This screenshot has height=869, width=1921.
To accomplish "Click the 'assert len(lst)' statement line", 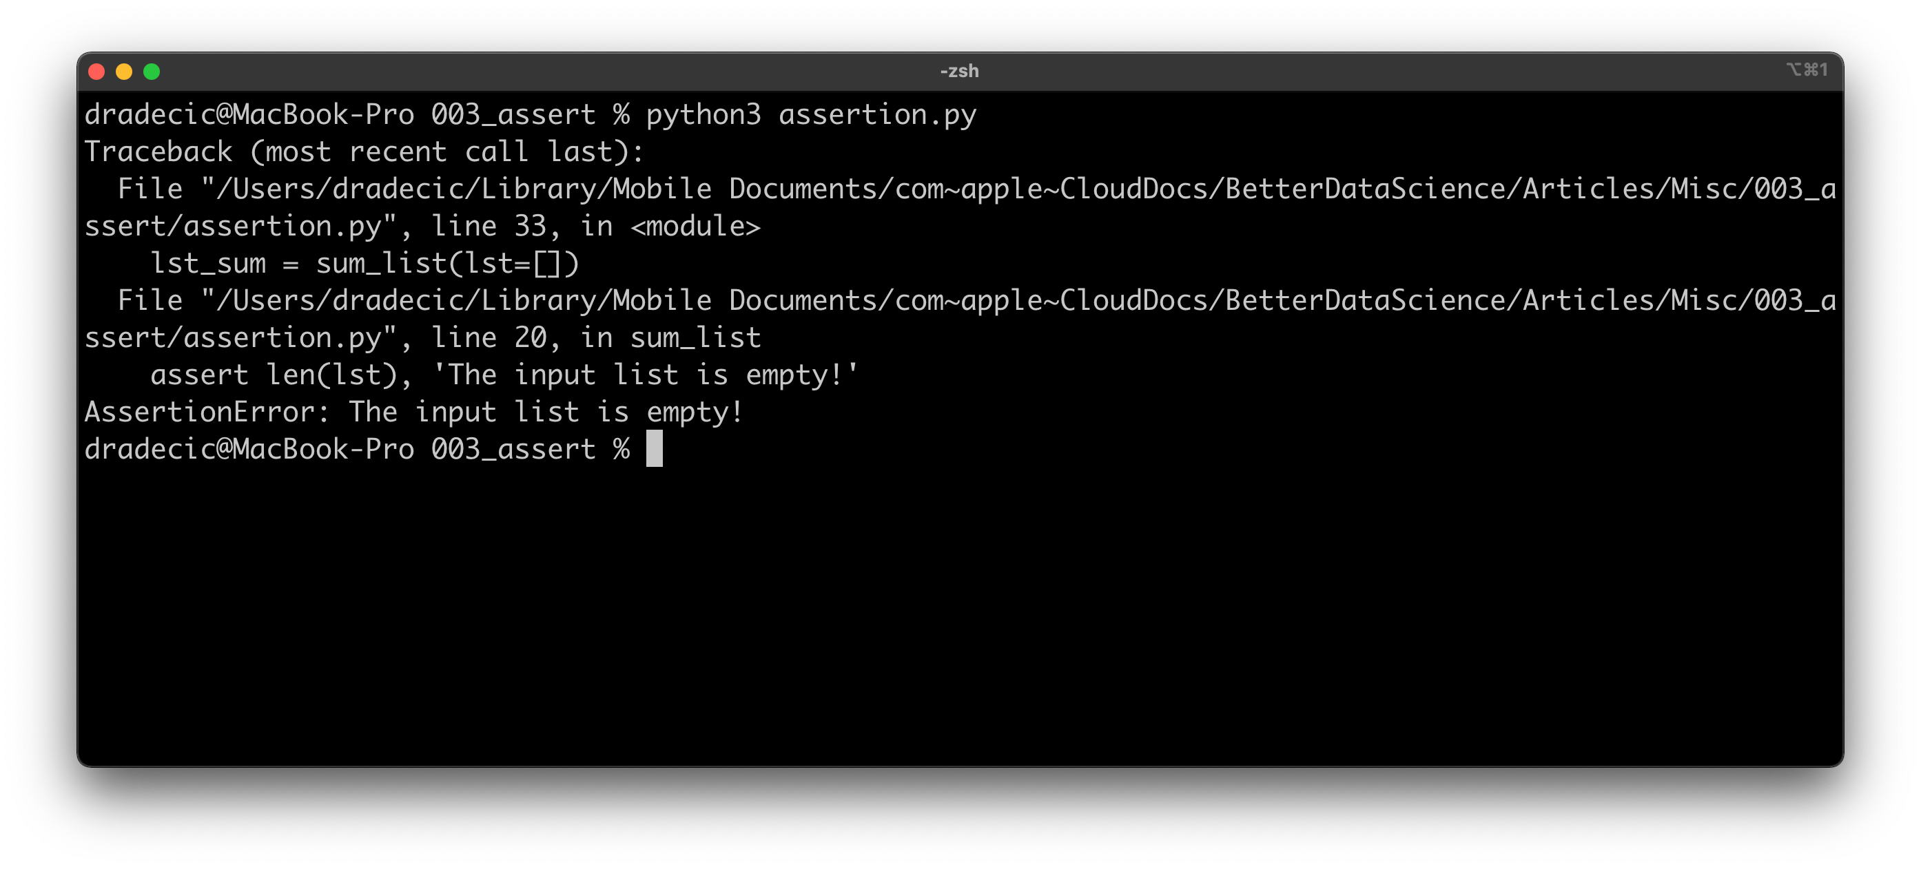I will click(274, 375).
